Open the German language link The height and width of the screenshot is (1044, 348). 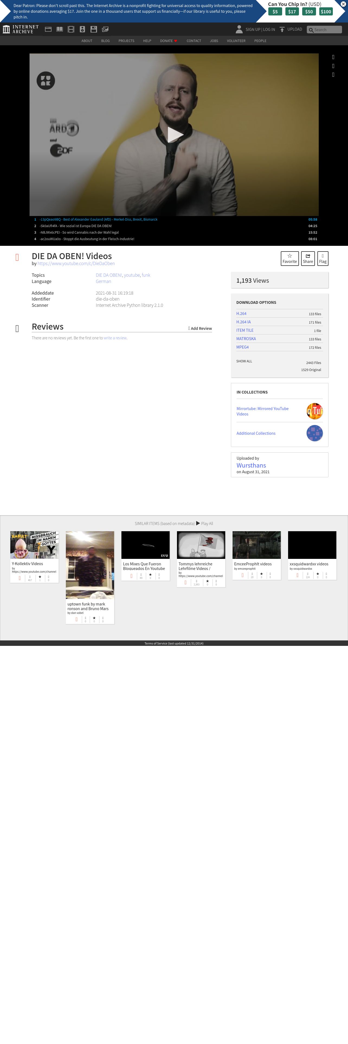[x=103, y=281]
